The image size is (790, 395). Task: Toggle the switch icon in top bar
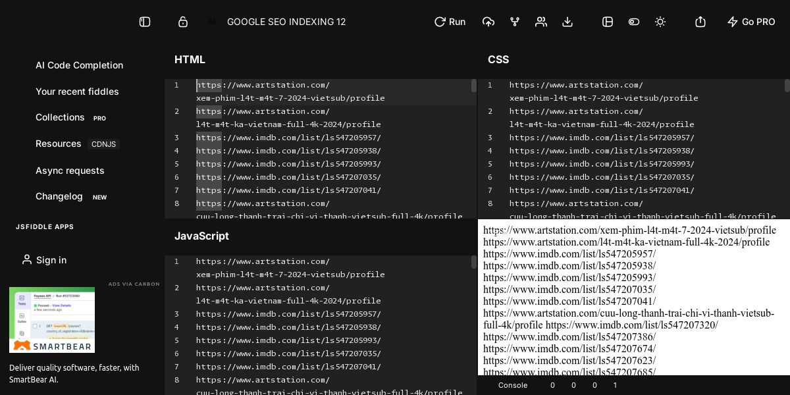click(634, 22)
